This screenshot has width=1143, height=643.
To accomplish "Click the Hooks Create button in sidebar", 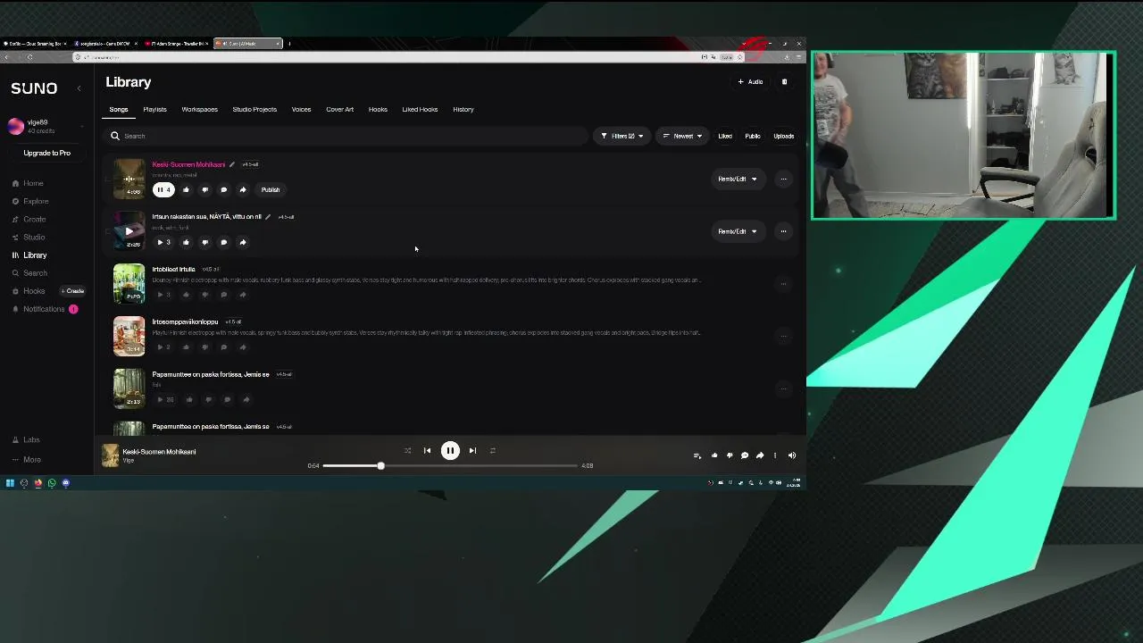I will tap(73, 290).
